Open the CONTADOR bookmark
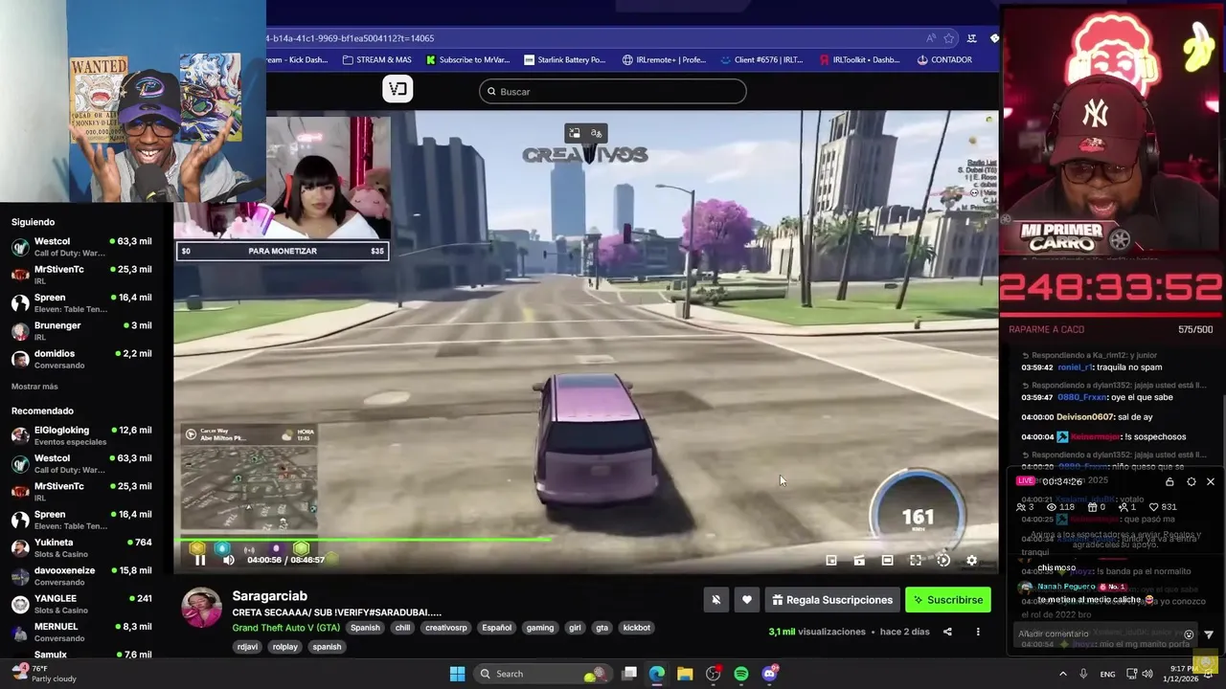 [x=944, y=59]
